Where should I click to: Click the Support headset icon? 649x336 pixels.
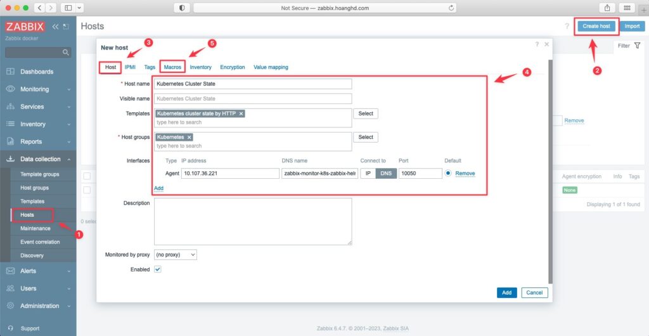tap(10, 328)
